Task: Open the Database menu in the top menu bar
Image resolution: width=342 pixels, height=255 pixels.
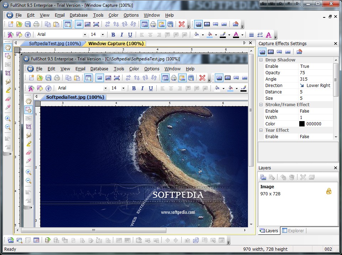Action: (x=78, y=15)
